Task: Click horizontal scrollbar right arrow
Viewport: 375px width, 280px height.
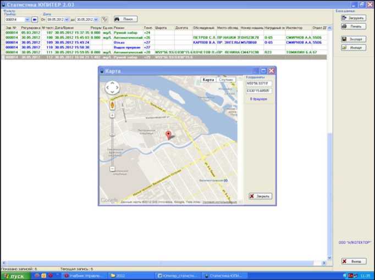Action: click(324, 263)
